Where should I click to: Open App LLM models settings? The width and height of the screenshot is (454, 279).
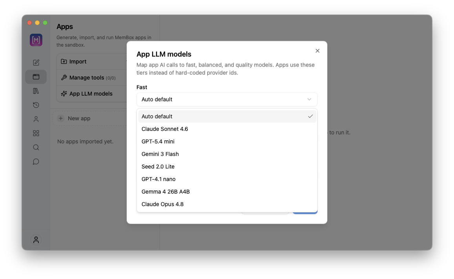click(92, 94)
